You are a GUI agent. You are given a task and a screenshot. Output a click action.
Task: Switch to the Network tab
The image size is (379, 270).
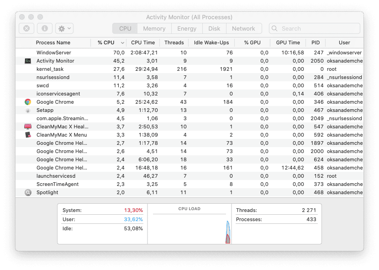click(x=244, y=28)
